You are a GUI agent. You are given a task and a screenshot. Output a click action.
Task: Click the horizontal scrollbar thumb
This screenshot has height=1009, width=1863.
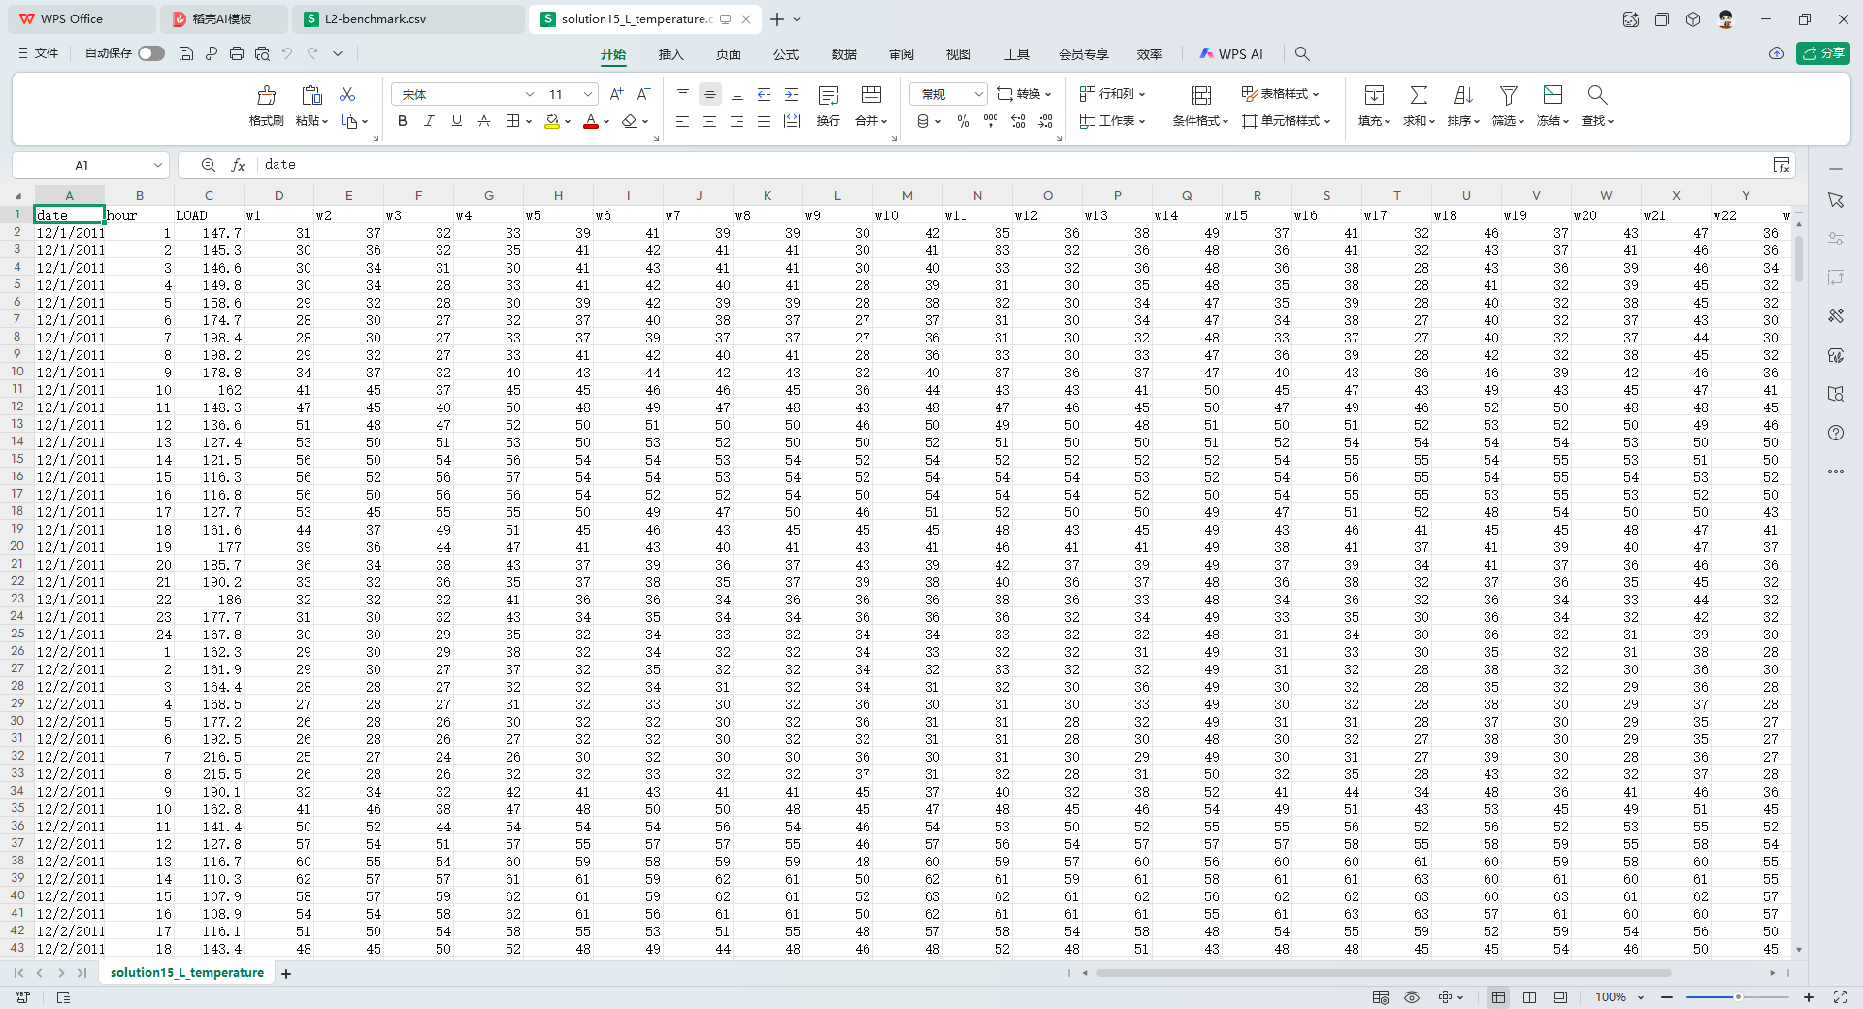(x=1383, y=973)
